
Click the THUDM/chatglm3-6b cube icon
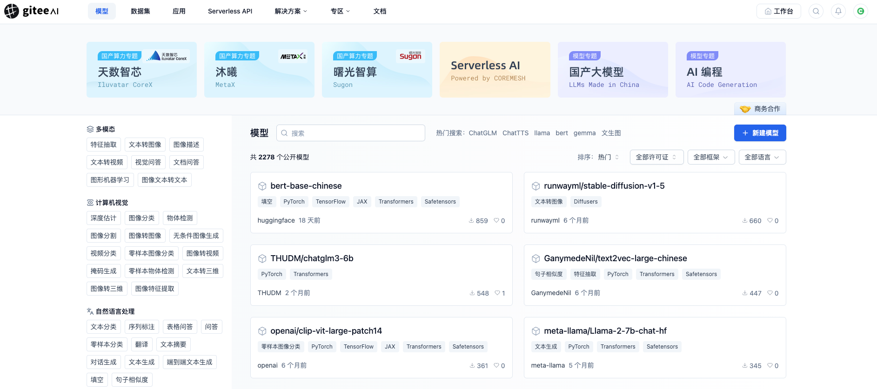pos(262,258)
